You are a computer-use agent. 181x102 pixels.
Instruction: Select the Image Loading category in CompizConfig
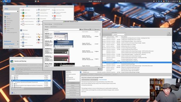point(9,29)
